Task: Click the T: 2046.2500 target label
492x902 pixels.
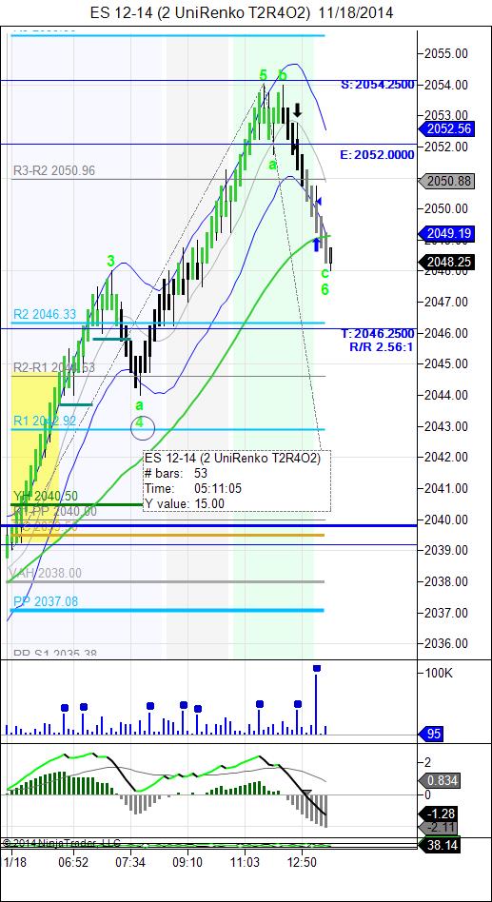Action: [378, 334]
